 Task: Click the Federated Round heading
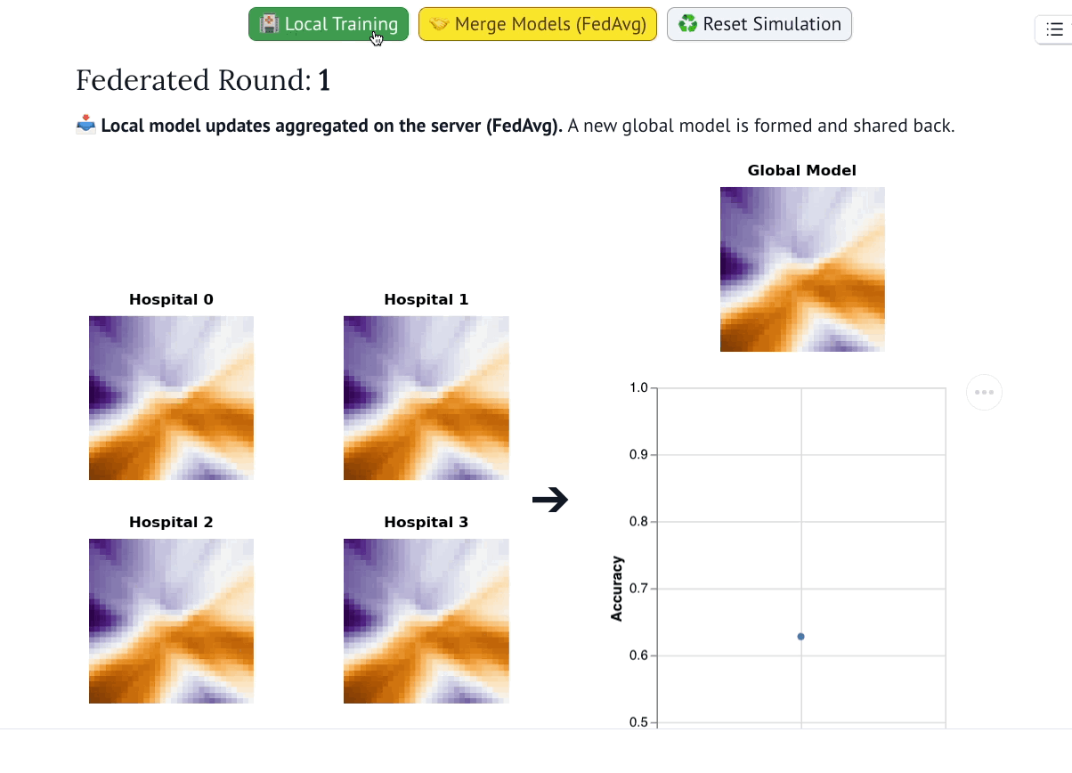[x=203, y=80]
